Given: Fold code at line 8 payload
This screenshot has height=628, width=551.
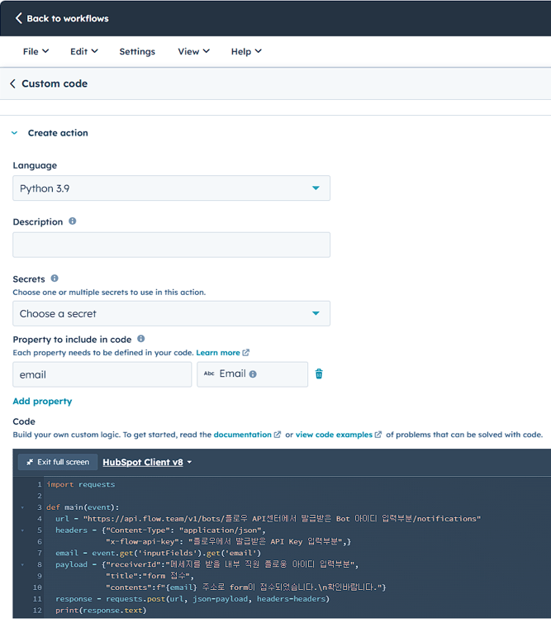Looking at the screenshot, I should (22, 564).
